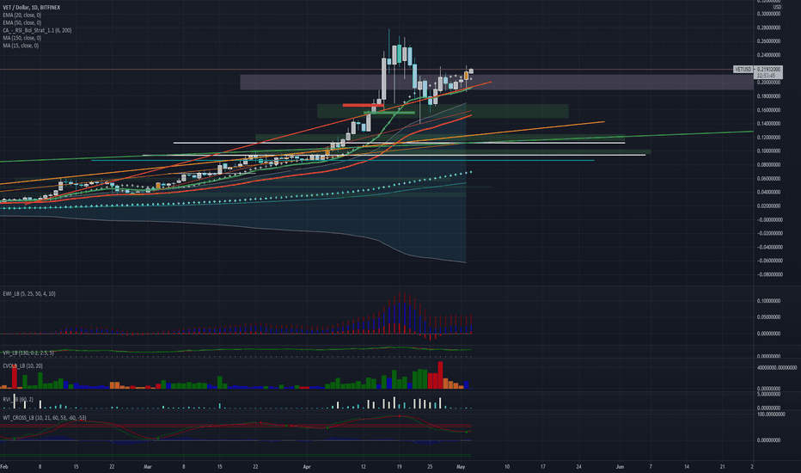This screenshot has height=473, width=801.
Task: Click the 'VET / Dollar, 1D, BITFINEX' chart title
Action: [x=32, y=8]
